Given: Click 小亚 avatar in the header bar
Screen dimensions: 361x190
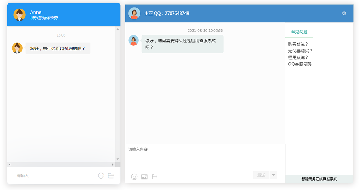Looking at the screenshot, I should pos(134,13).
